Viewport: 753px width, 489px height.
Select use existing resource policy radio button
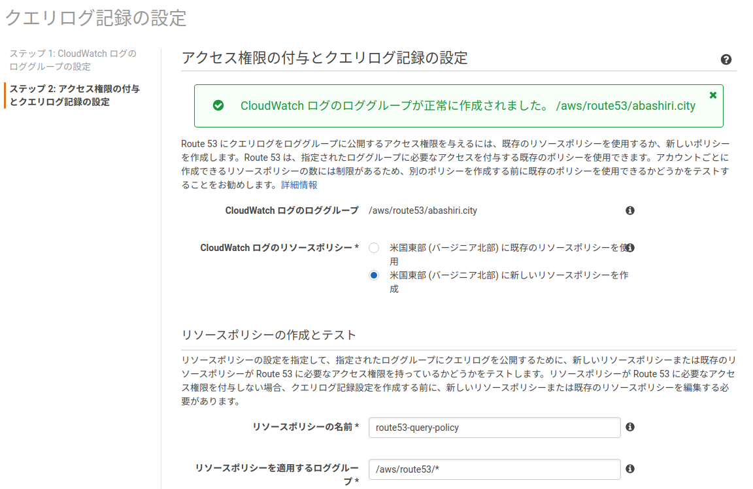pos(374,248)
